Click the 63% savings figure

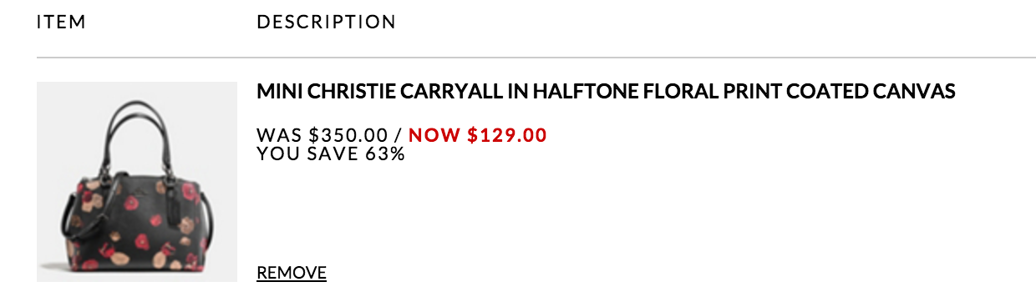pos(385,154)
